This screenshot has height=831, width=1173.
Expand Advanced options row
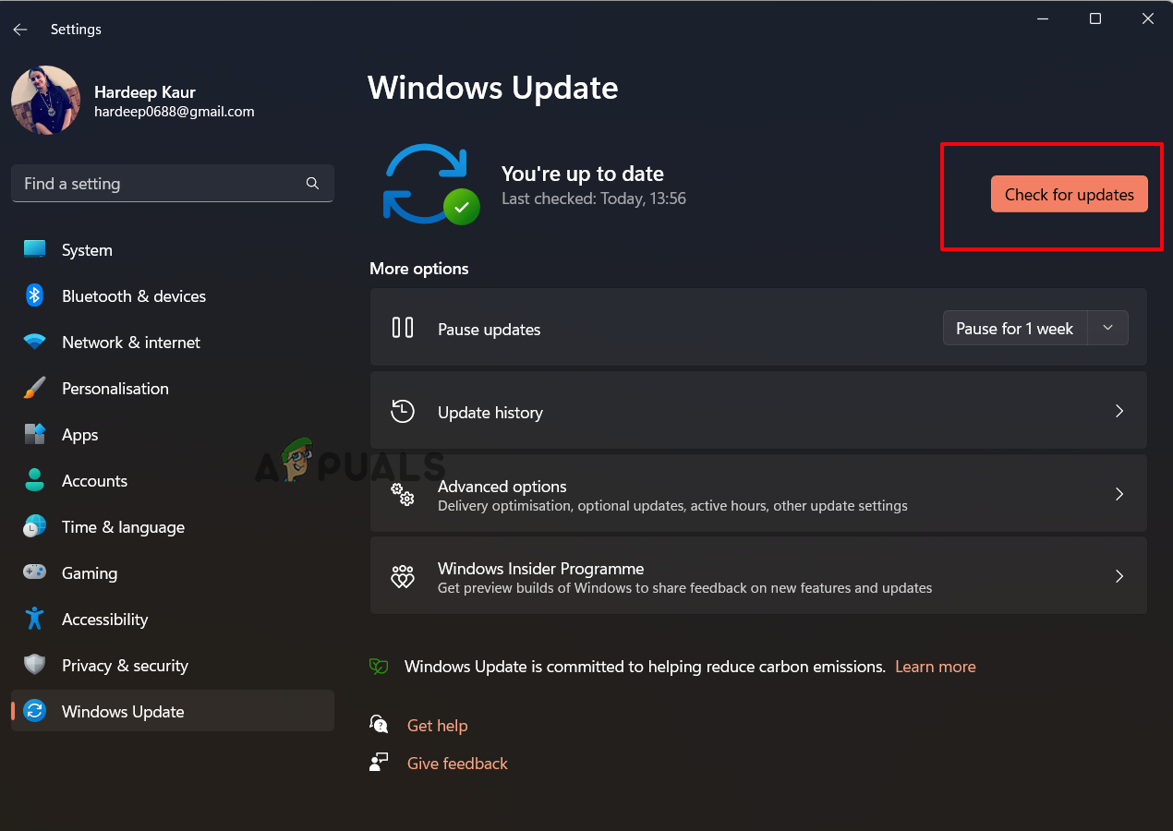point(757,494)
